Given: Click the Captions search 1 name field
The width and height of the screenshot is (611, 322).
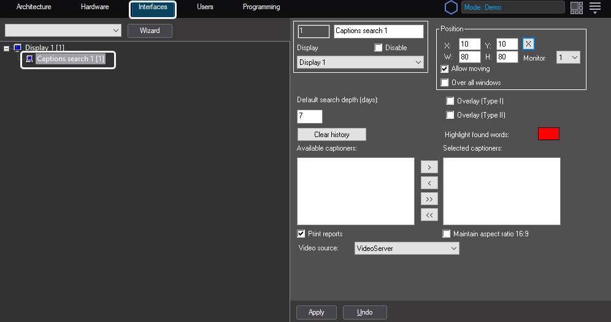Looking at the screenshot, I should coord(379,31).
